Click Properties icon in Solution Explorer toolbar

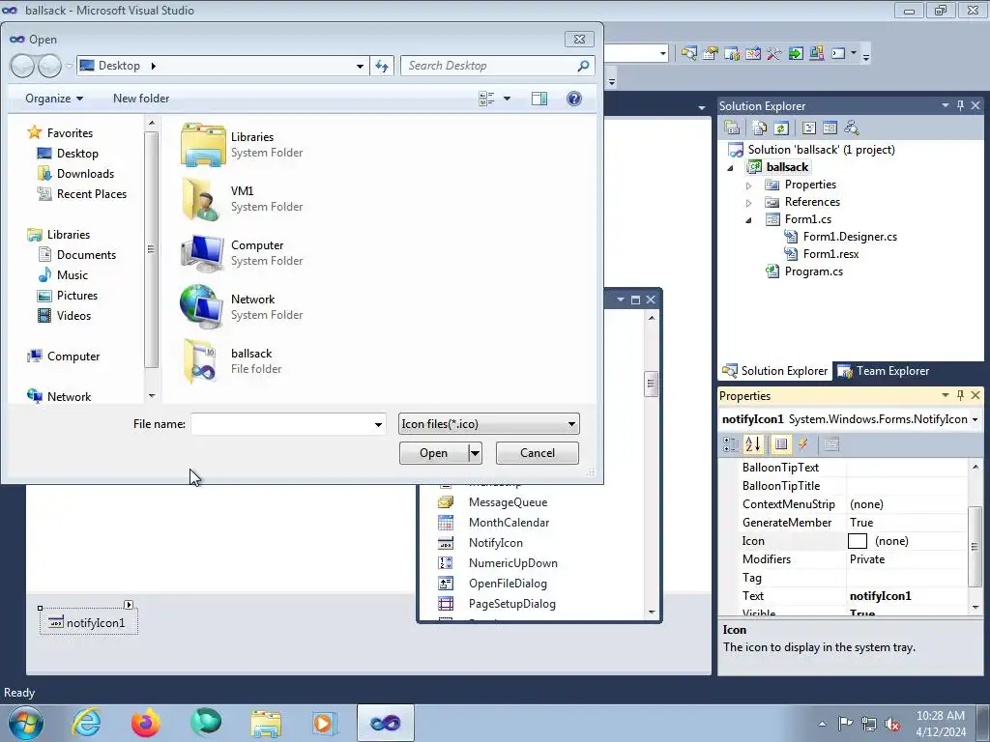(732, 128)
